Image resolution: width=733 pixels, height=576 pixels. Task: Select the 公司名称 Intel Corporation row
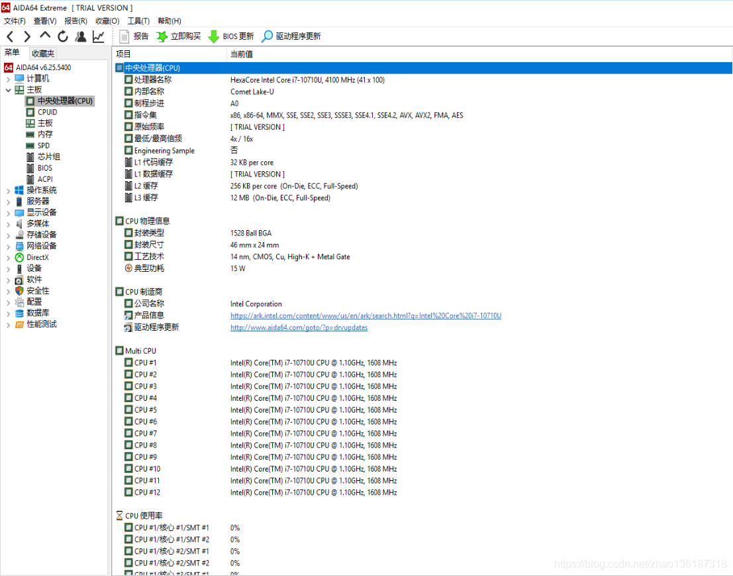424,304
